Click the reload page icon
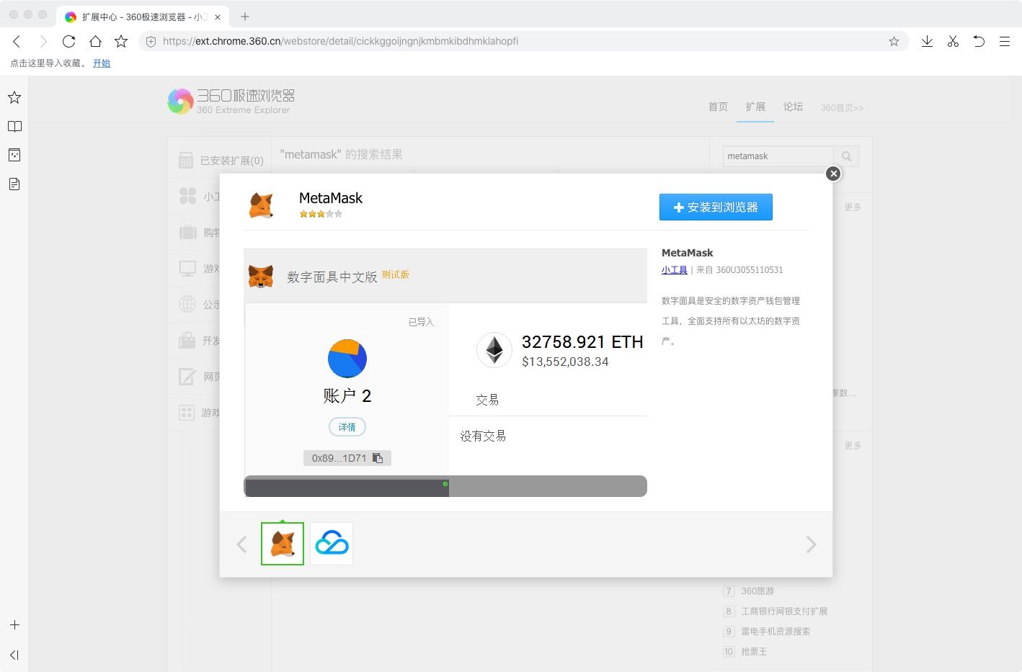Image resolution: width=1022 pixels, height=672 pixels. tap(68, 41)
